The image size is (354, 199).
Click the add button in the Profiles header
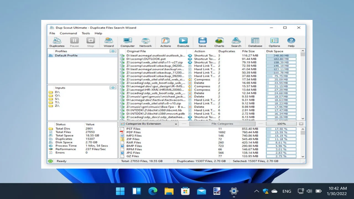[x=113, y=51]
